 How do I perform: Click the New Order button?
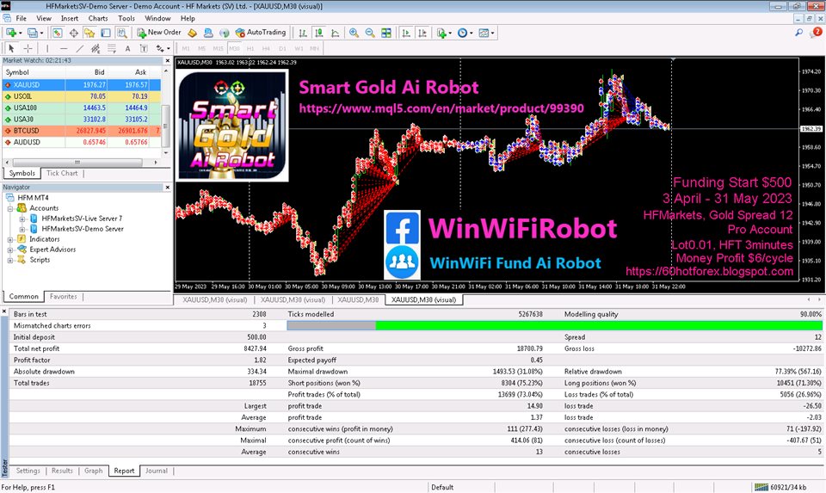pos(158,33)
